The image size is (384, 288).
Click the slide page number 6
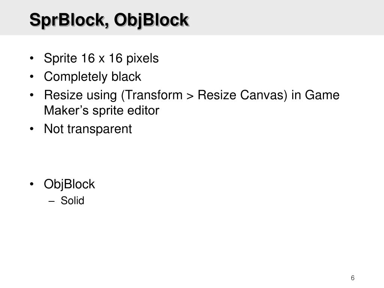(352, 278)
